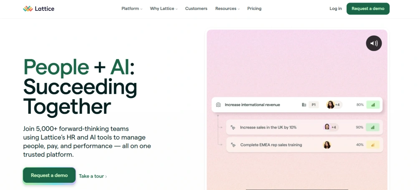
Task: Click the +4 badge on Increase sales in UK
Action: 334,127
